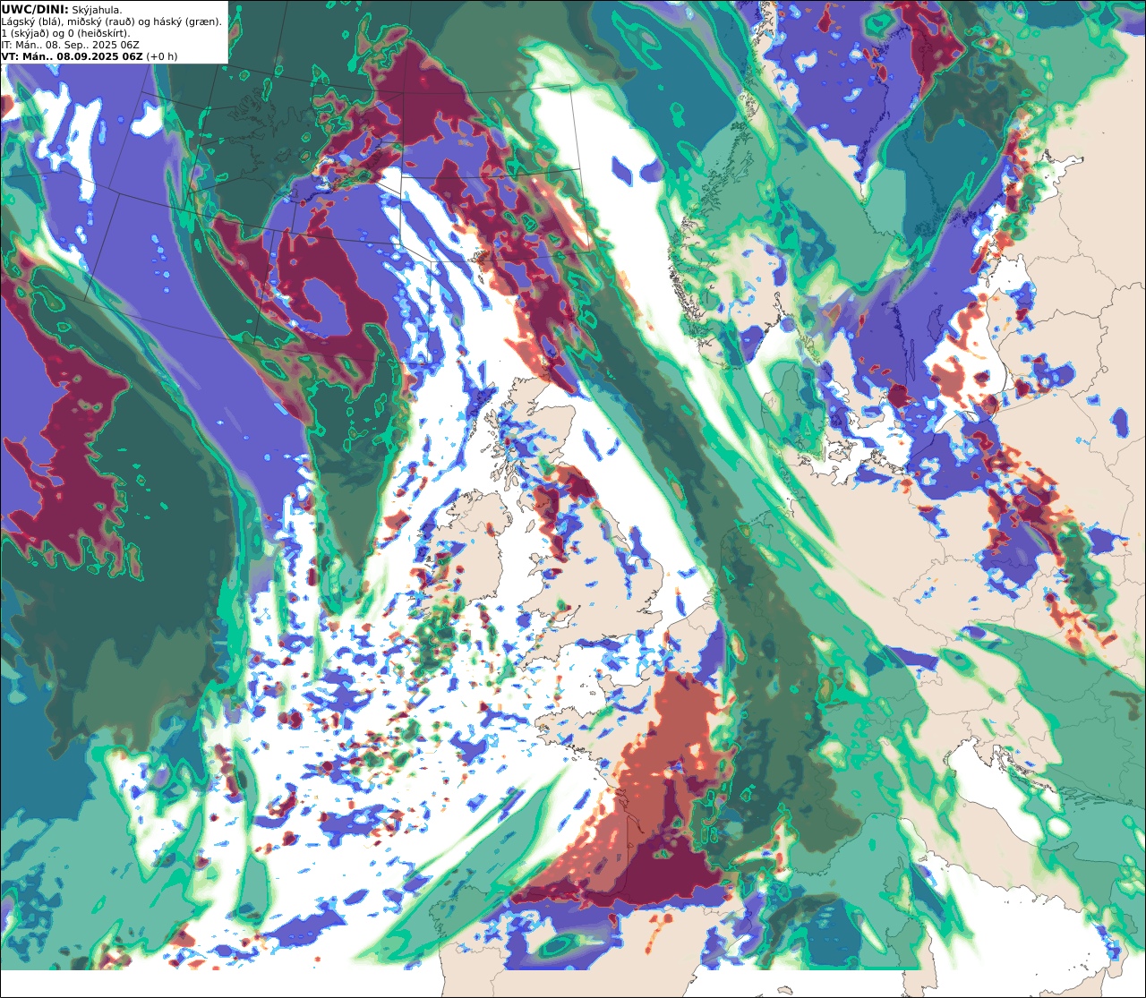Click the text "1 (skýjað) og 0 (heiðskírt)."
1146x998 pixels.
pyautogui.click(x=66, y=33)
